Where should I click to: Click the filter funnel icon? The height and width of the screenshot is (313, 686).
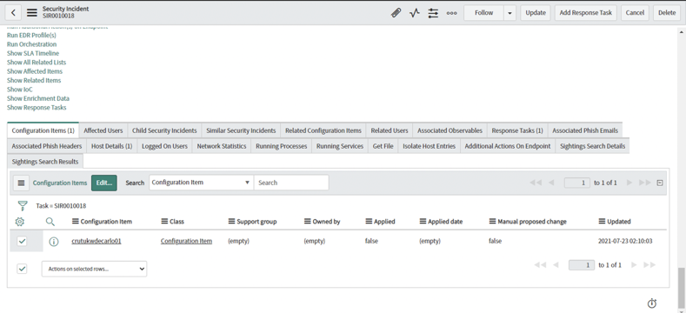(23, 206)
